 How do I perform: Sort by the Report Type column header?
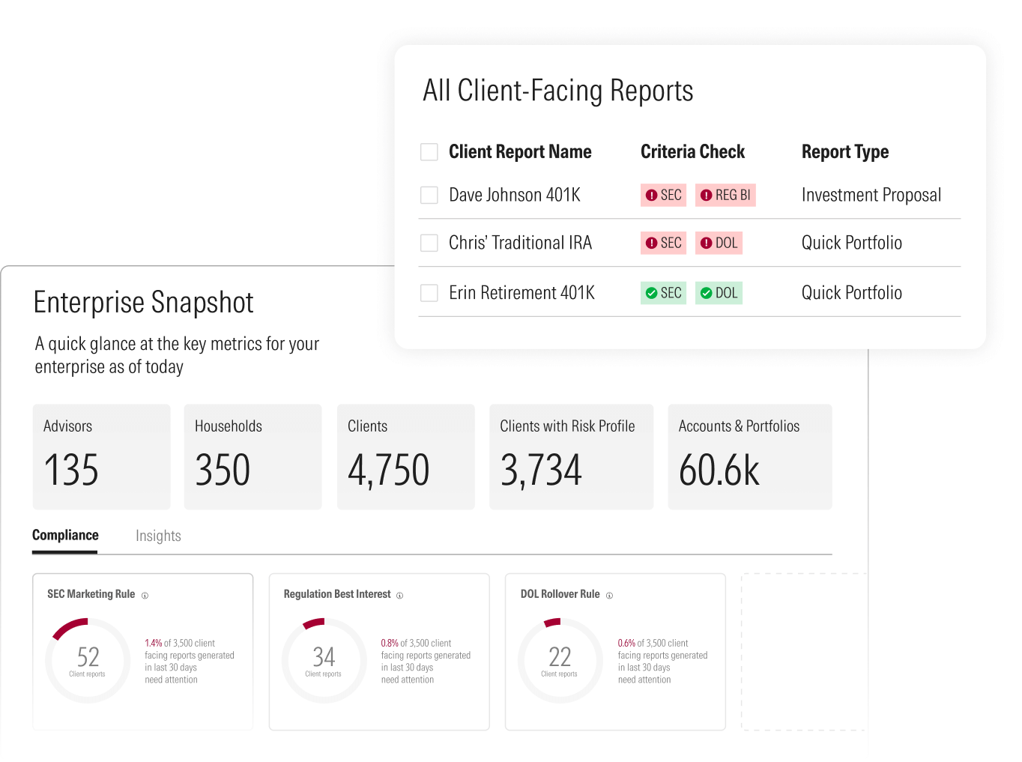tap(844, 152)
